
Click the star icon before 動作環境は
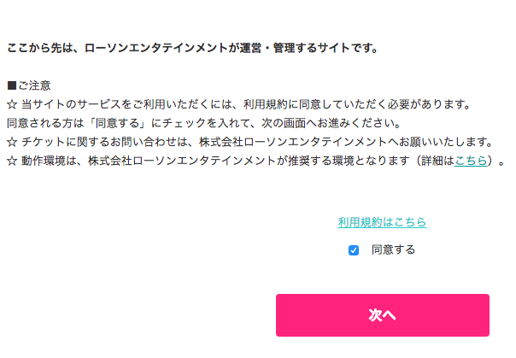coord(11,160)
